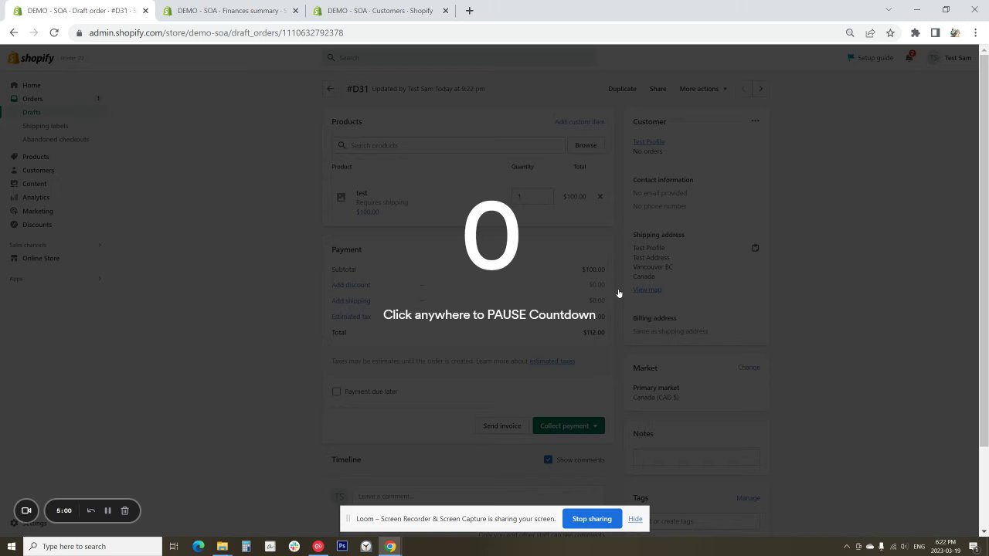Open Orders in the sidebar

(x=32, y=99)
